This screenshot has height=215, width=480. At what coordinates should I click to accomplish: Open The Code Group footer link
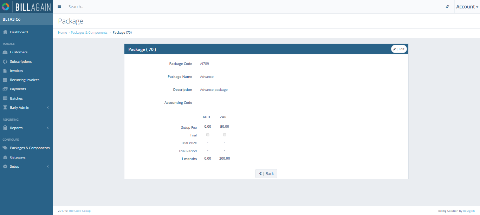pos(79,211)
